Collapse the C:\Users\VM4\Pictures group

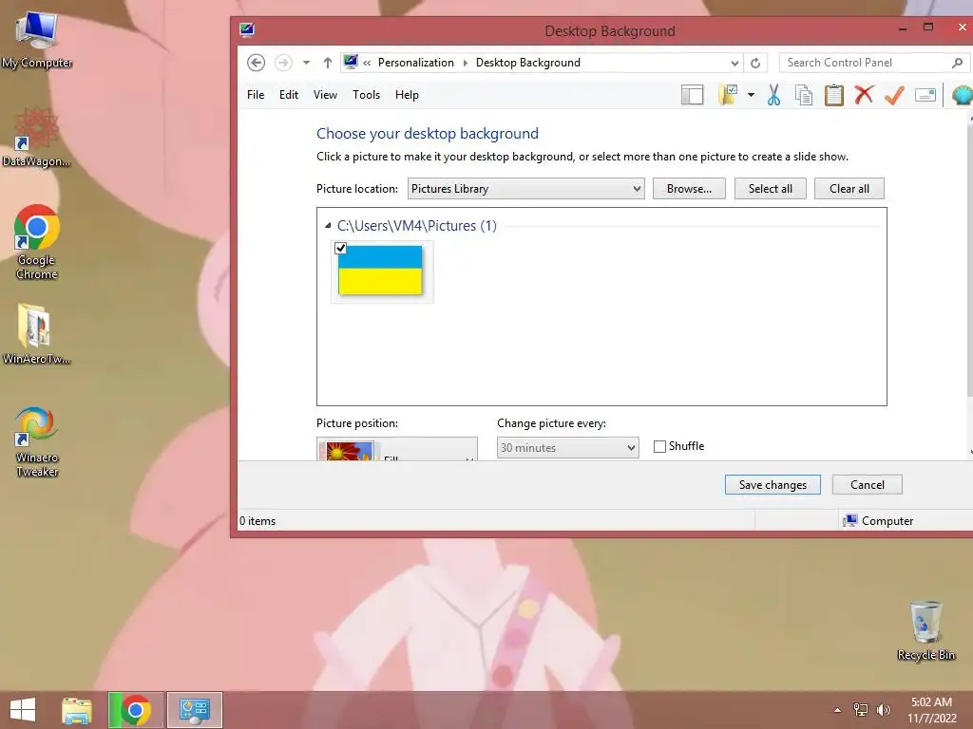point(328,226)
